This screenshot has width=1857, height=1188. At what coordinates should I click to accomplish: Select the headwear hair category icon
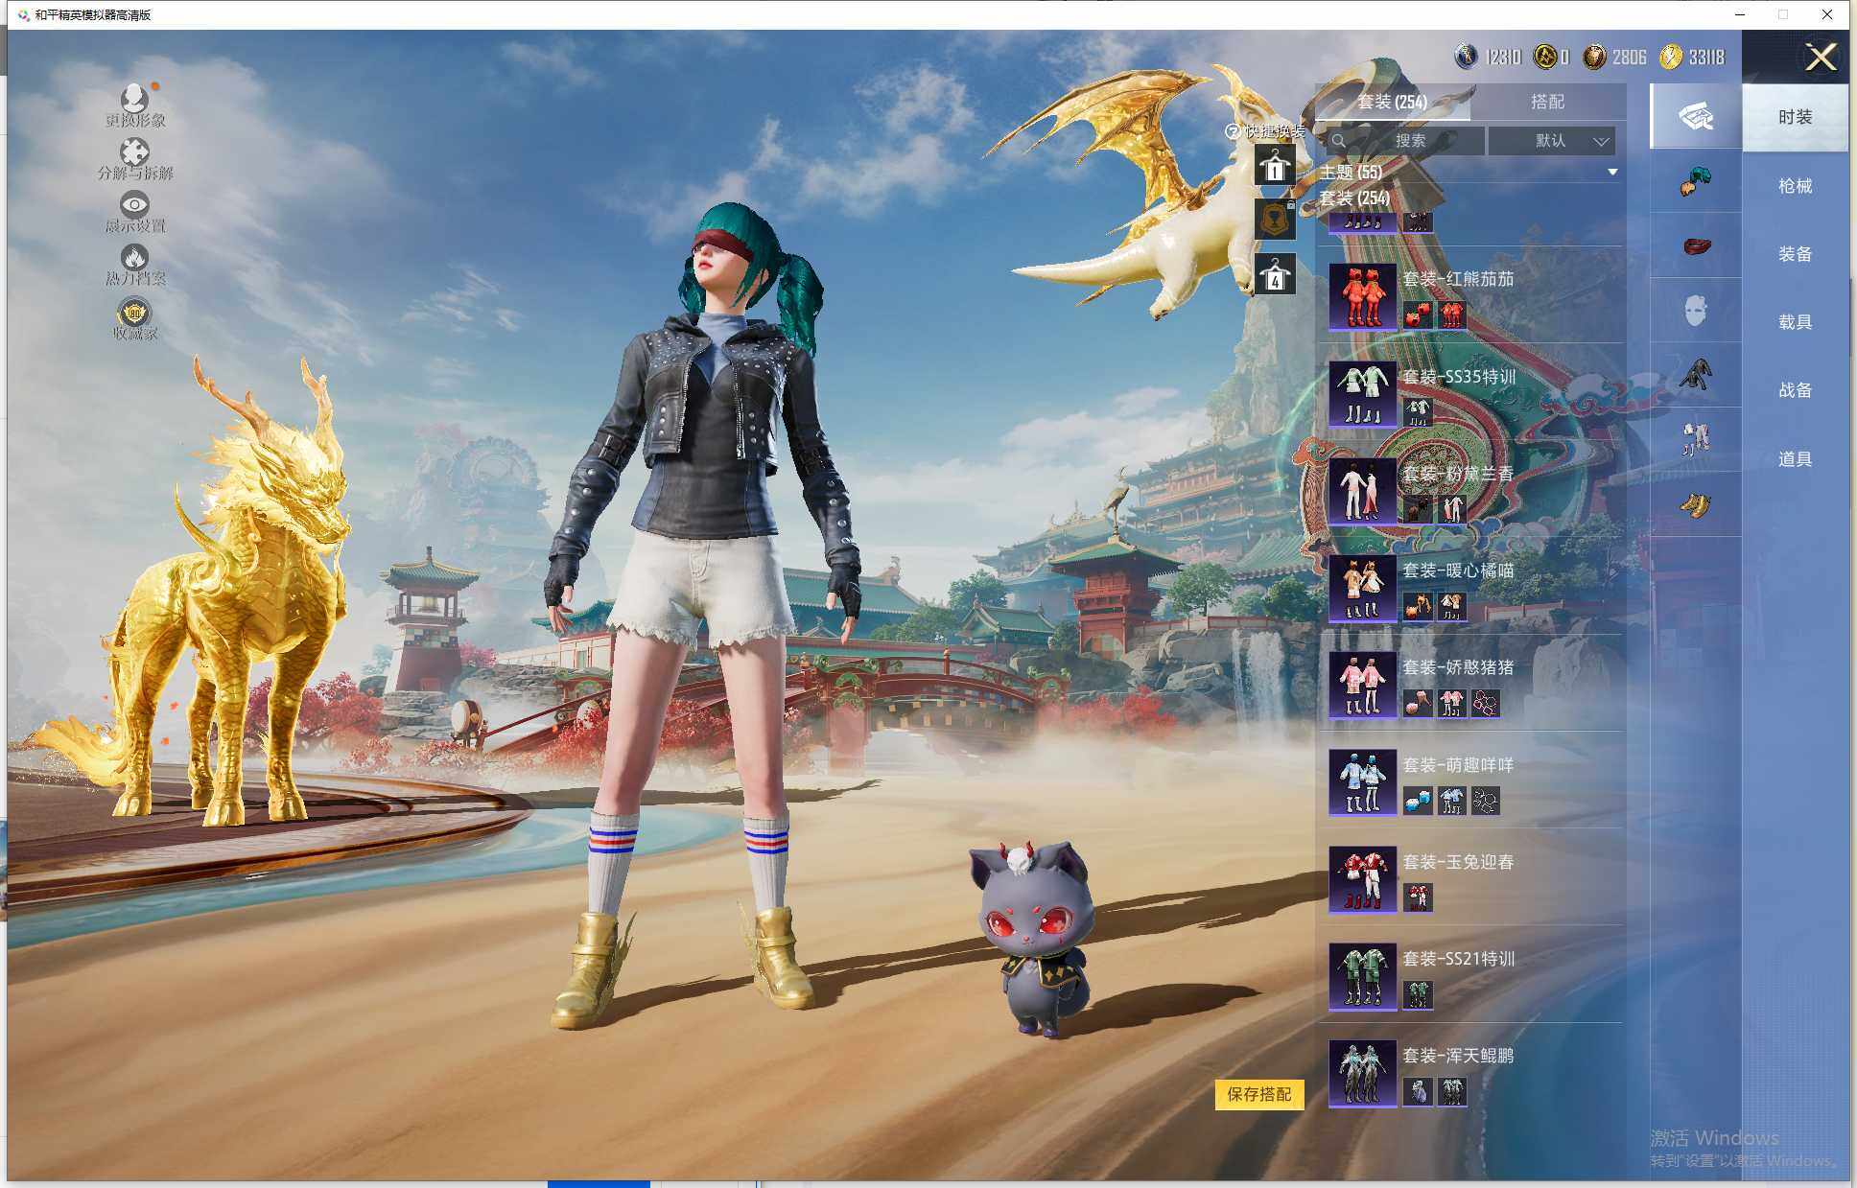1695,181
